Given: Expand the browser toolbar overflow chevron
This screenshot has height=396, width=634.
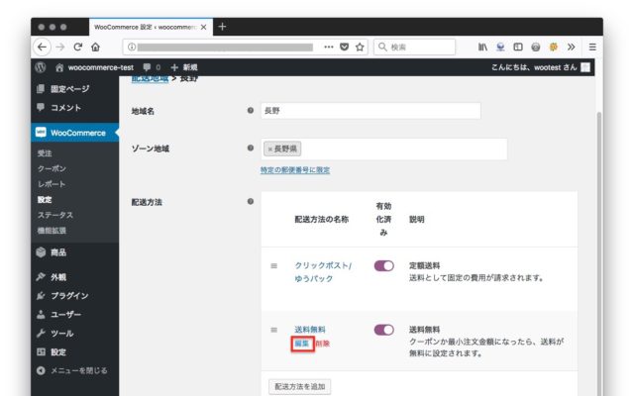Looking at the screenshot, I should (572, 47).
